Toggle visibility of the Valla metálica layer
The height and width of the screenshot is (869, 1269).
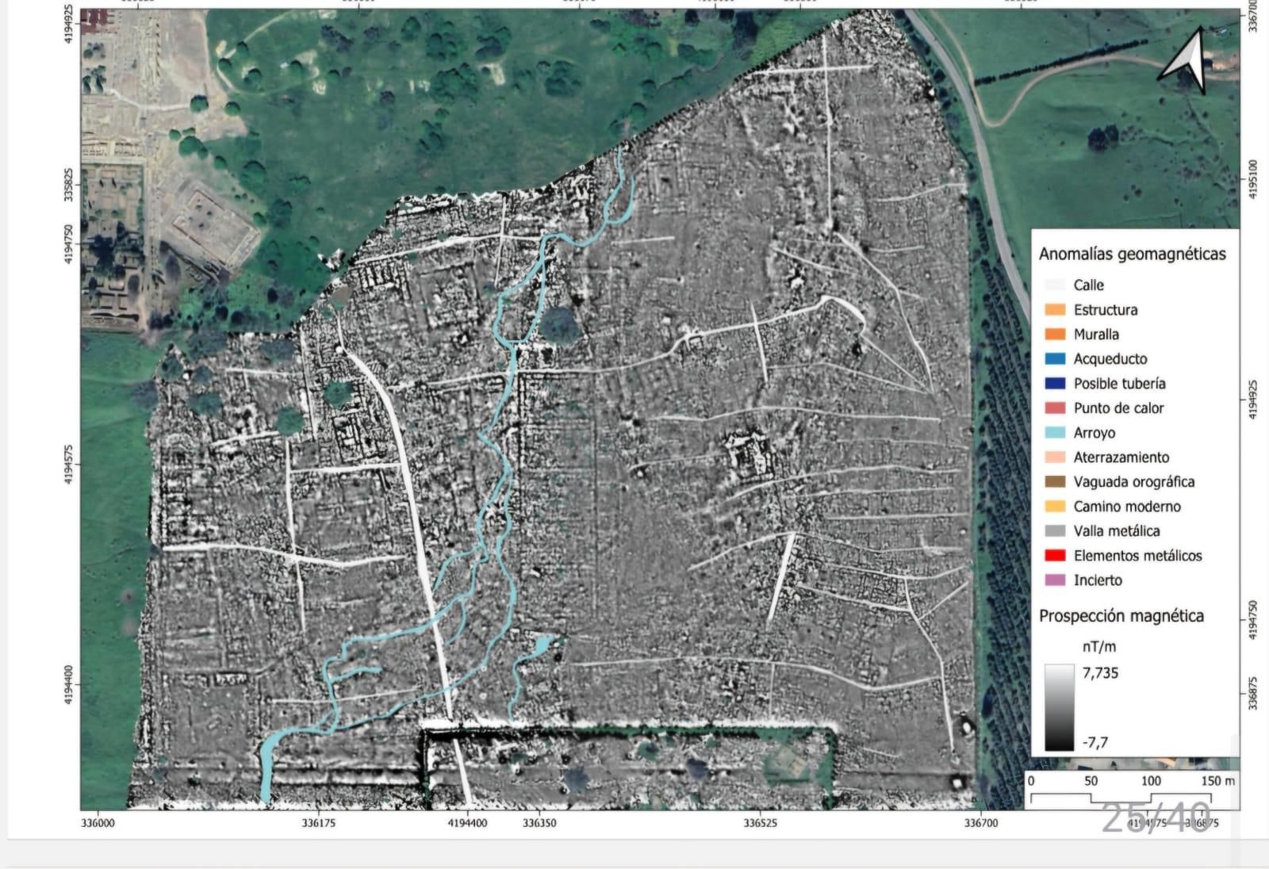[1055, 531]
